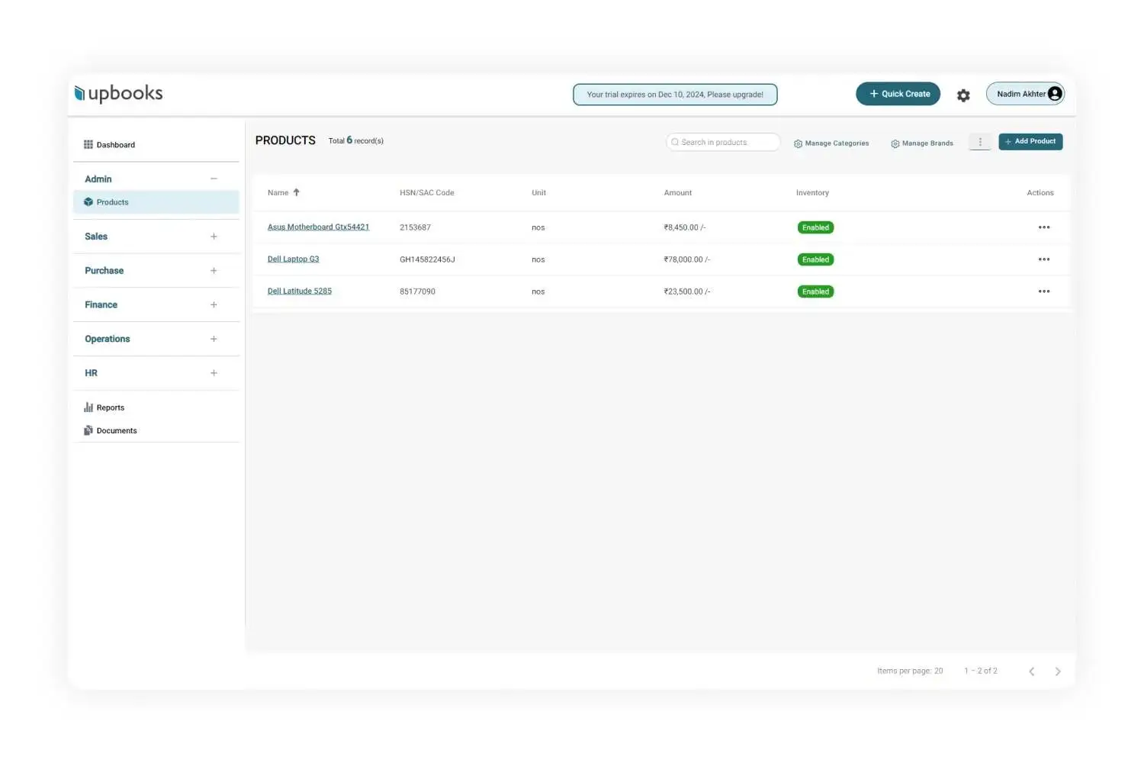Open actions menu for Dell Laptop G3 row
The image size is (1144, 763).
[1044, 259]
